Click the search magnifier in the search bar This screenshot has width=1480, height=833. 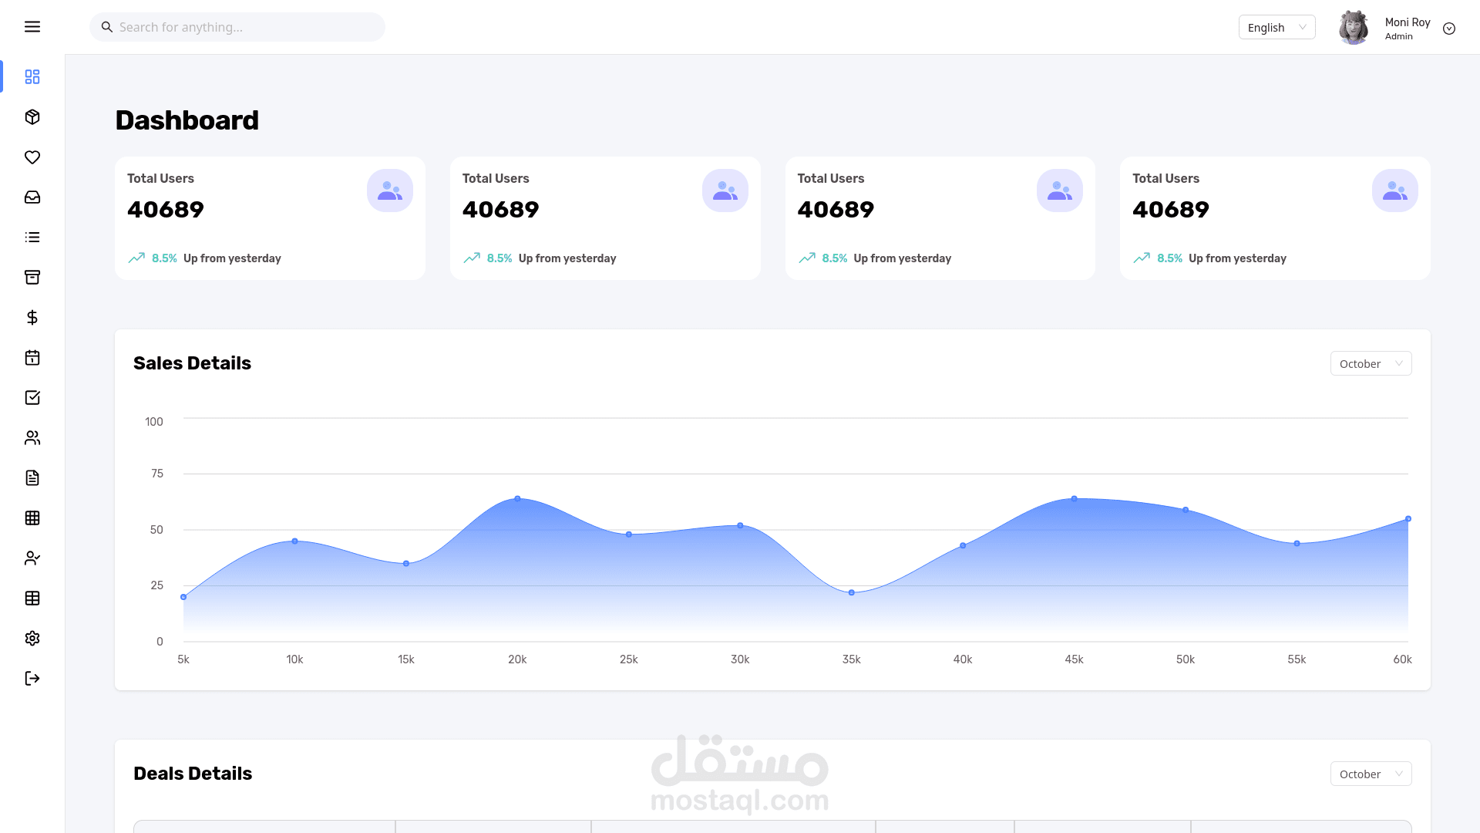[106, 26]
